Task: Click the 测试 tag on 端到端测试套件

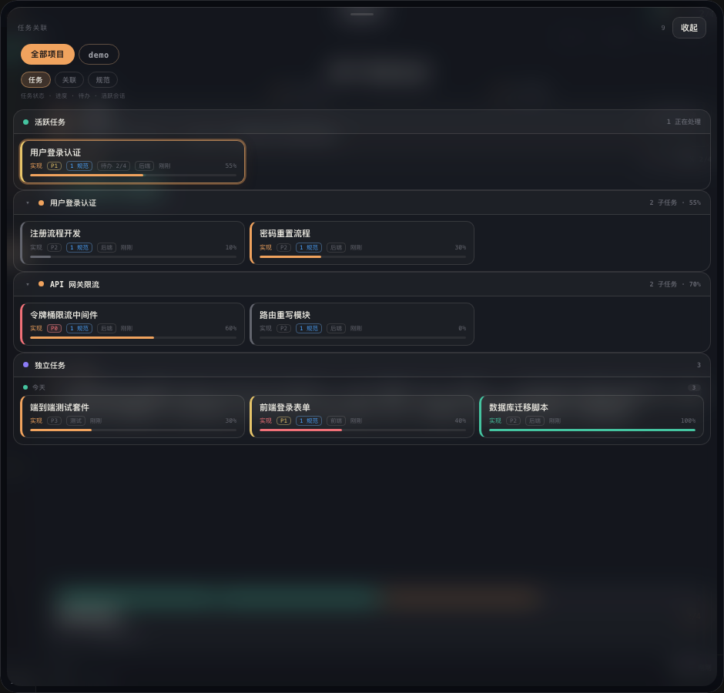Action: pyautogui.click(x=75, y=420)
